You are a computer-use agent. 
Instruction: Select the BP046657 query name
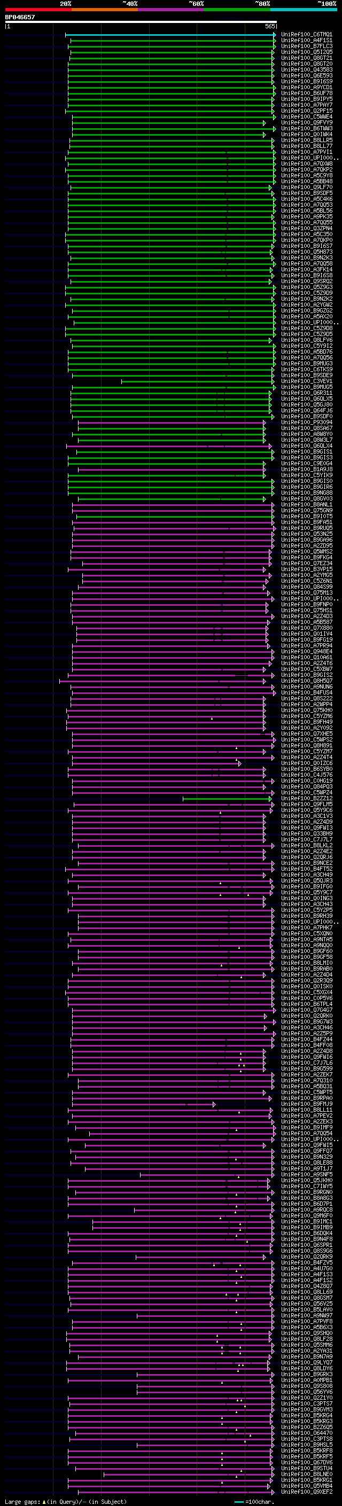(20, 17)
